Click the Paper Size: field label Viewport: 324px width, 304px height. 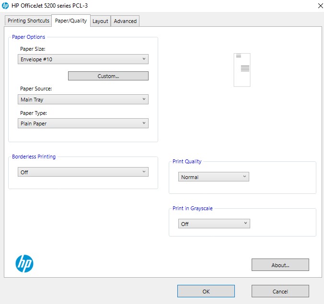tap(33, 49)
